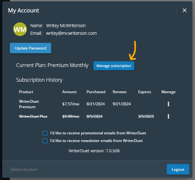The height and width of the screenshot is (180, 195).
Task: Click the Update Password button
Action: [x=31, y=48]
